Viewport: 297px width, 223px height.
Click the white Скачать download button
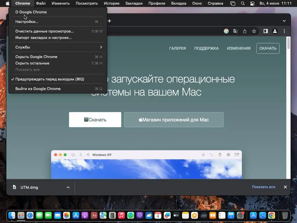[x=95, y=120]
